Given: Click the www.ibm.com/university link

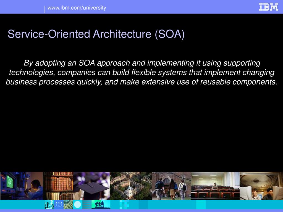Looking at the screenshot, I should 77,8.
